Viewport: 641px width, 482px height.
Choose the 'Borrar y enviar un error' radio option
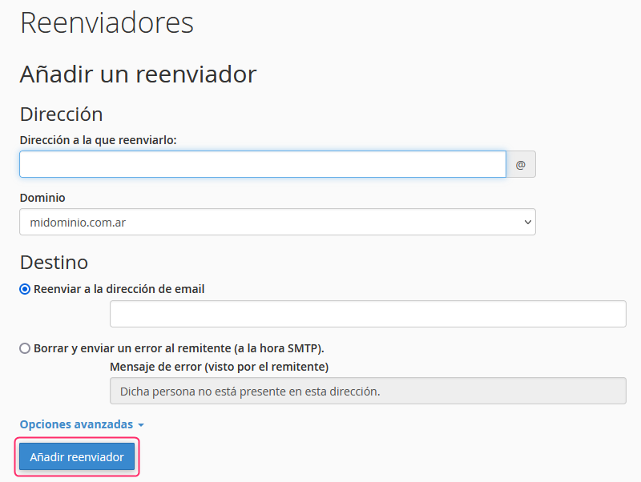25,348
